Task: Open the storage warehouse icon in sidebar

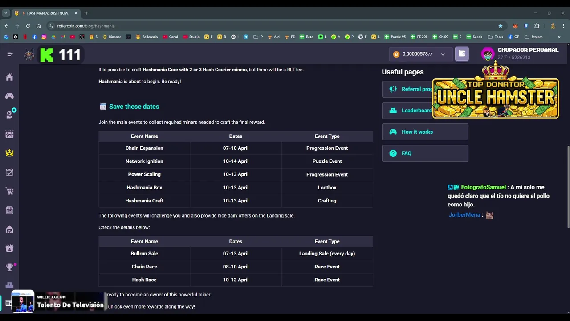Action: point(9,229)
